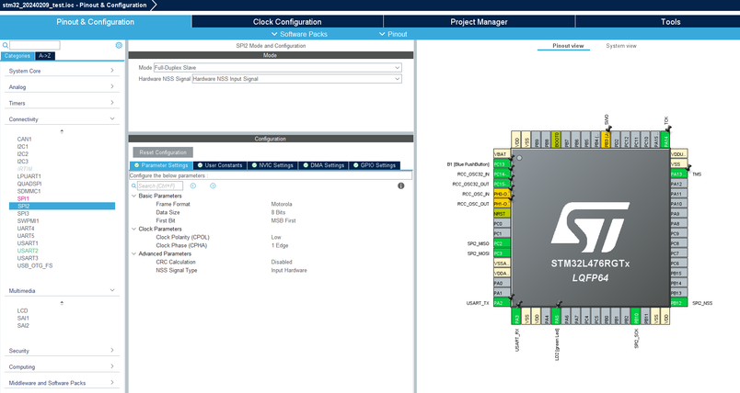Click the info icon in Parameter Settings

400,185
